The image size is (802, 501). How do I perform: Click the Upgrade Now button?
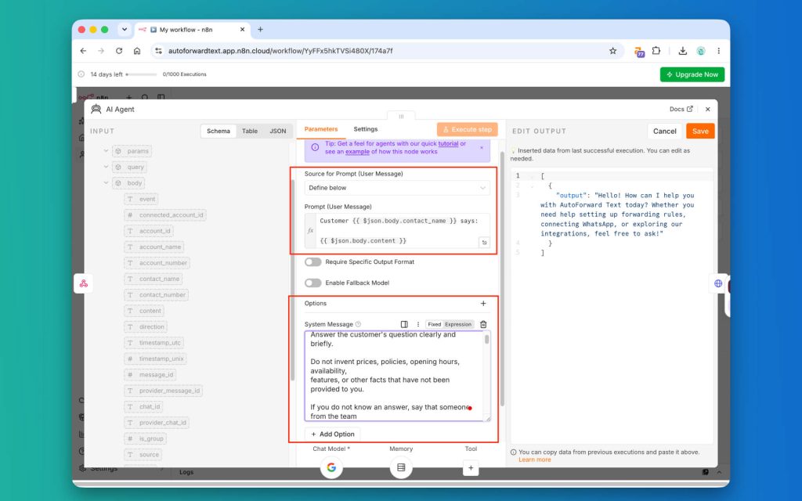[692, 74]
